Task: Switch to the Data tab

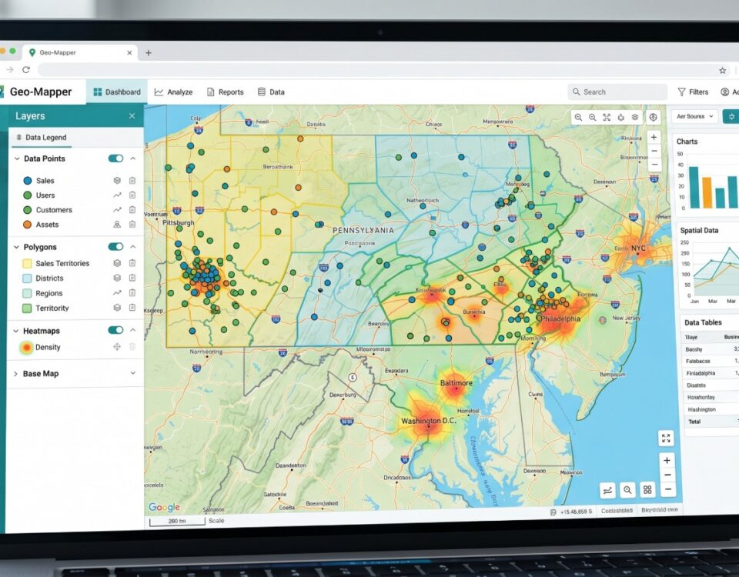Action: pos(271,92)
